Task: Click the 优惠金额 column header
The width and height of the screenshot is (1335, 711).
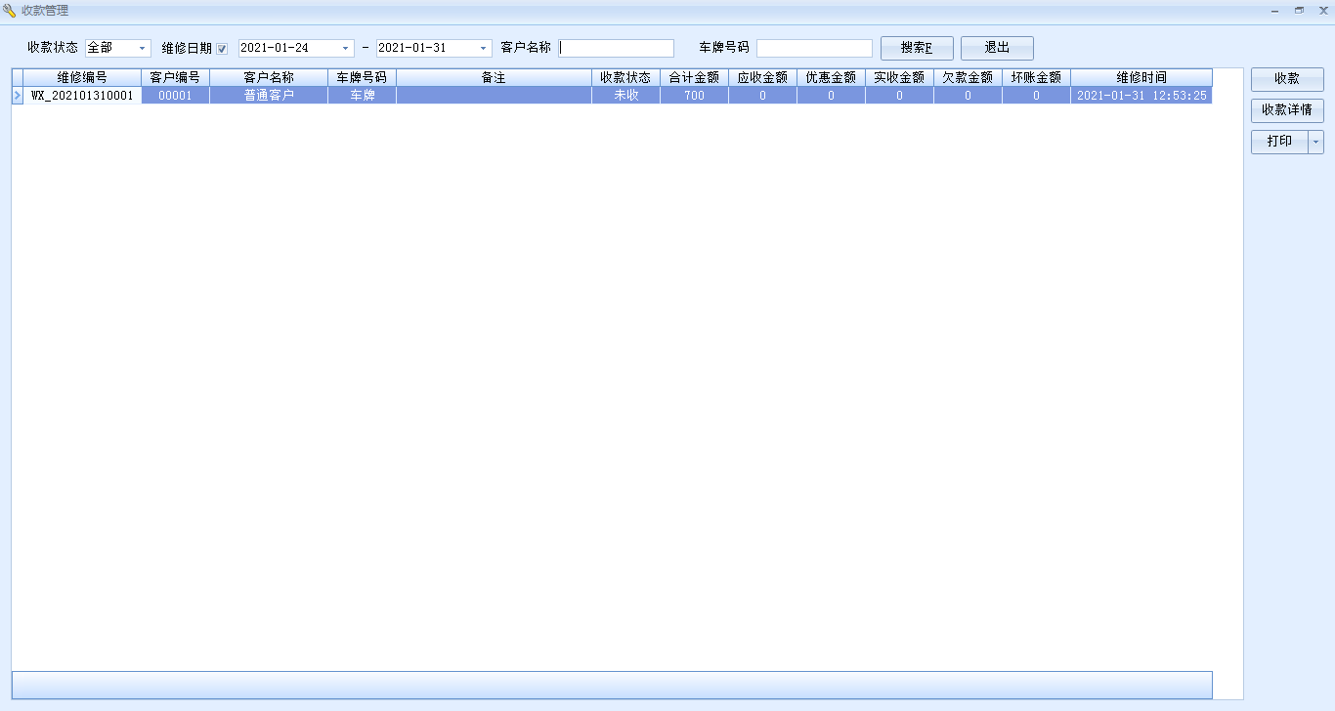Action: pyautogui.click(x=831, y=77)
